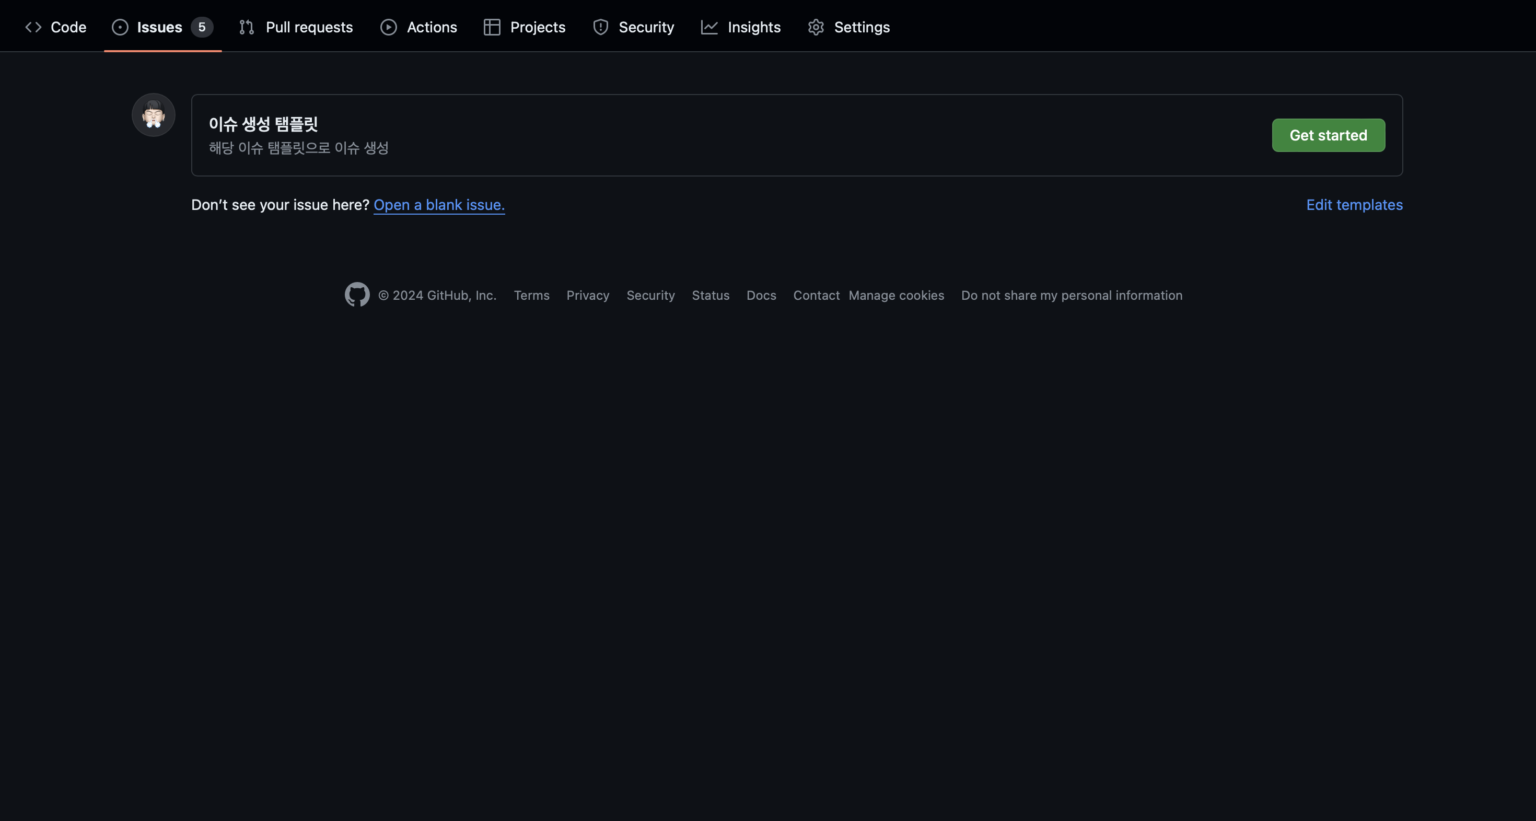Click the Insights graph icon

click(709, 28)
